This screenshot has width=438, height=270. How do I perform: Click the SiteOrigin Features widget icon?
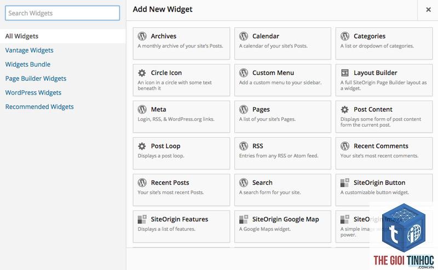(x=142, y=219)
